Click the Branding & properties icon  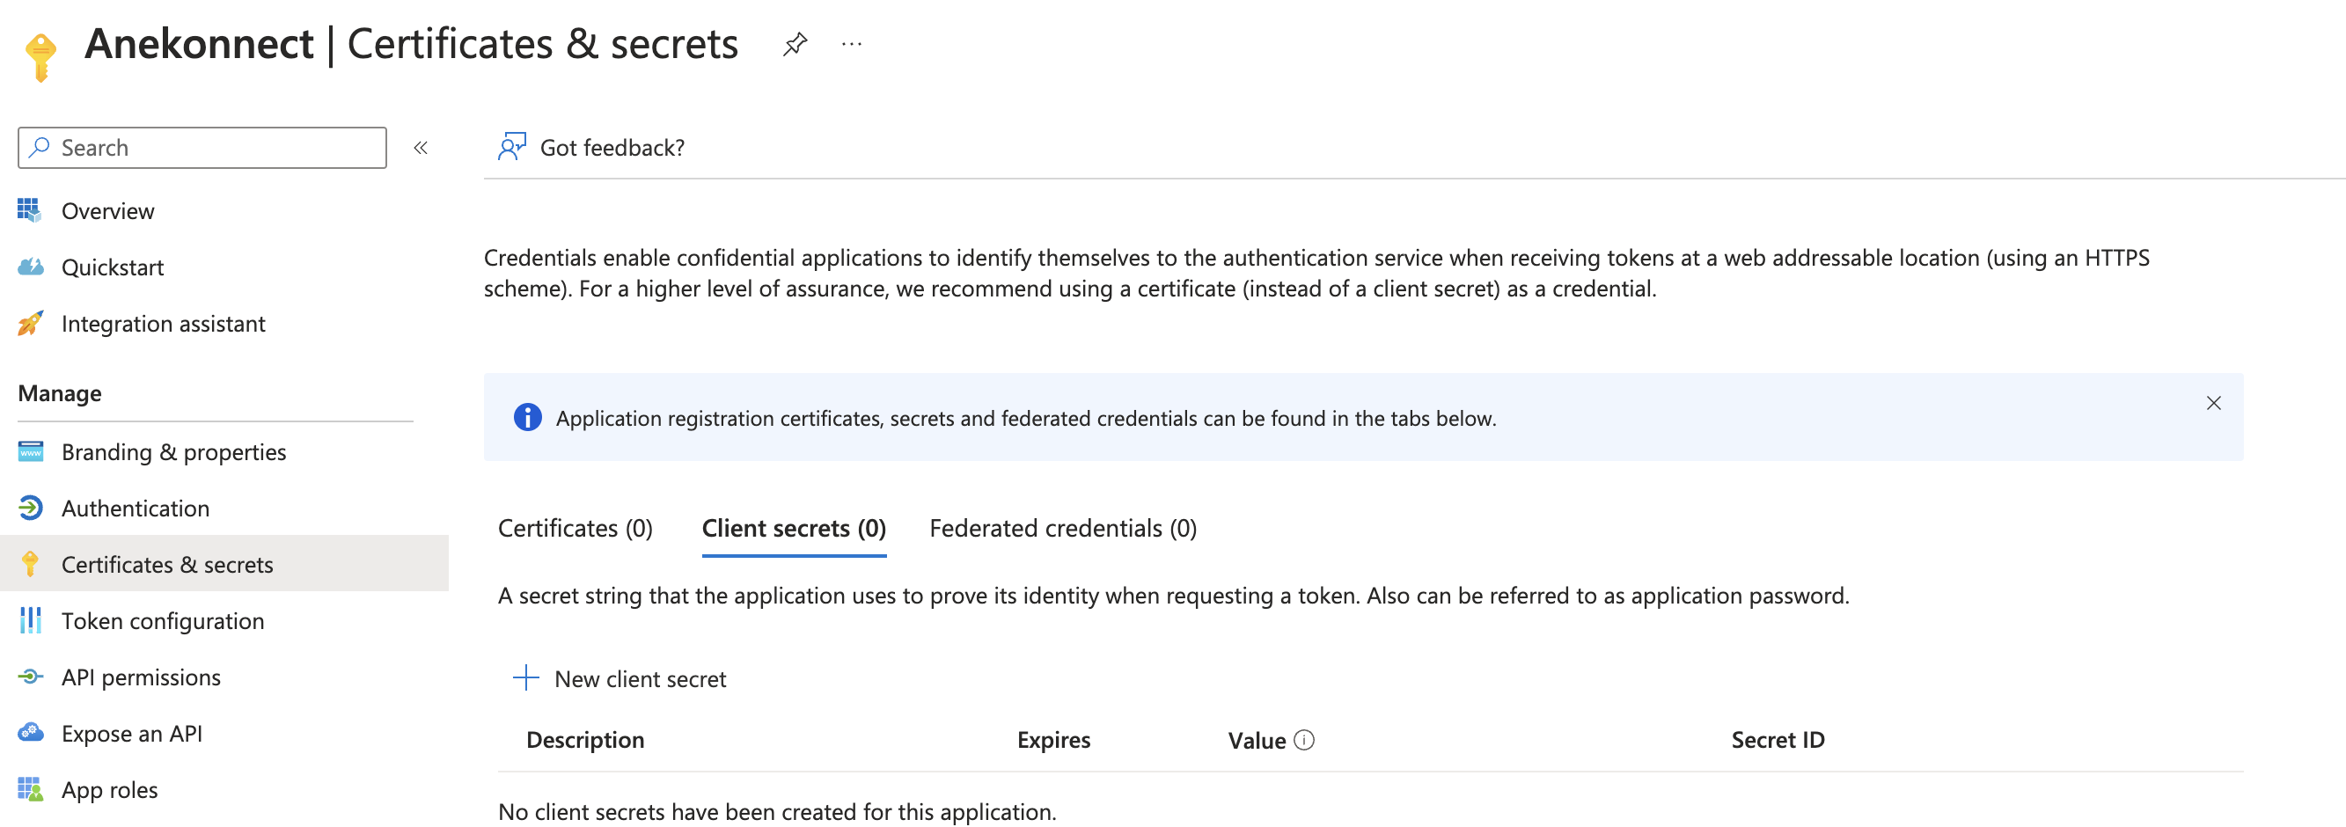tap(30, 451)
